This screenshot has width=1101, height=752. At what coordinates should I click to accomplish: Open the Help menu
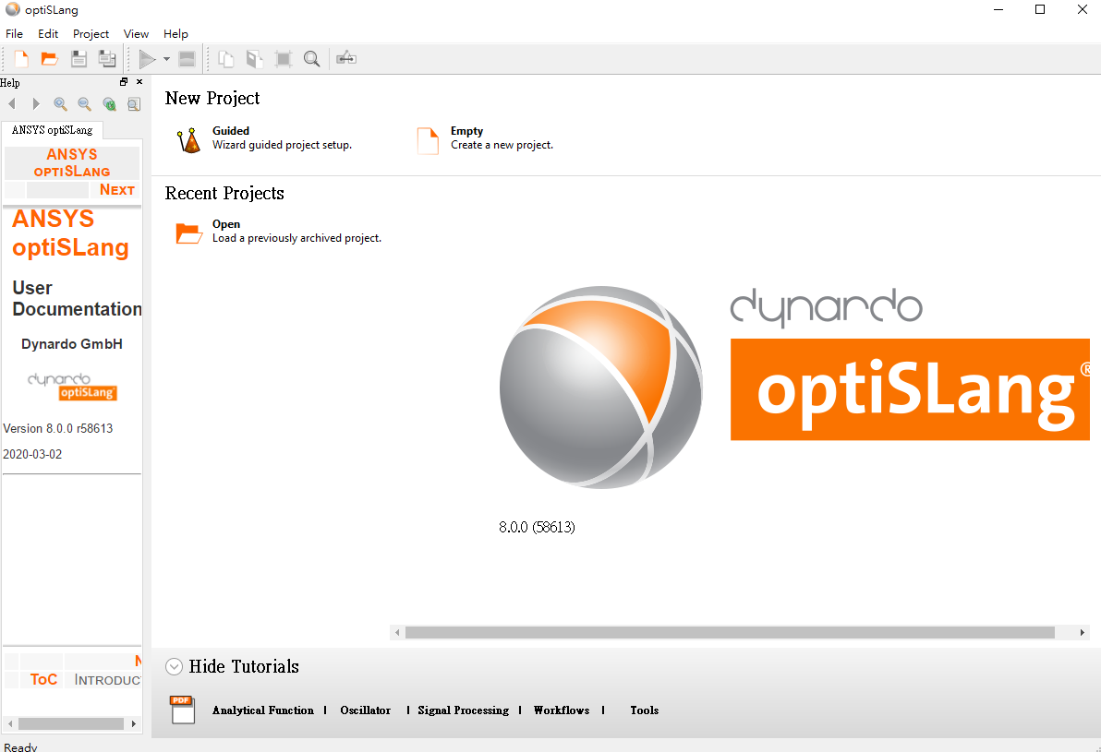point(175,33)
